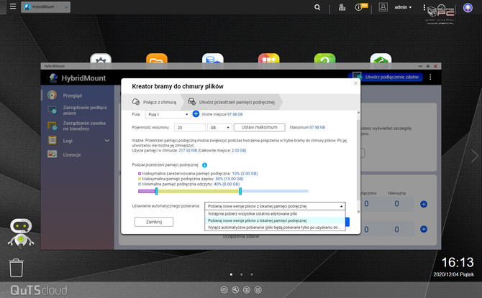Image resolution: width=482 pixels, height=298 pixels.
Task: Click the Licencje certificate icon
Action: coord(53,154)
